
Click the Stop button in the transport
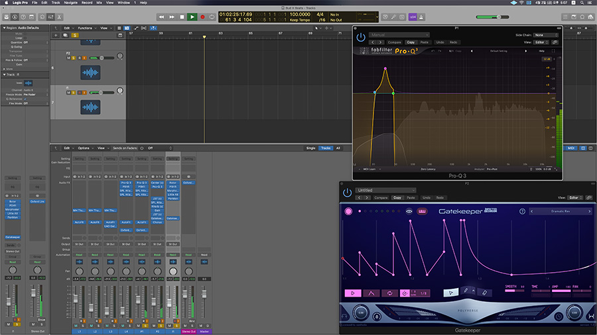click(182, 17)
